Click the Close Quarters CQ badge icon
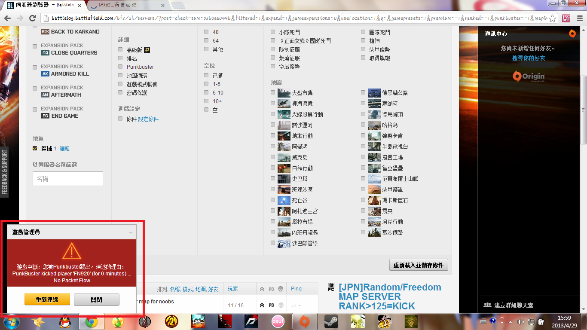 [x=45, y=53]
